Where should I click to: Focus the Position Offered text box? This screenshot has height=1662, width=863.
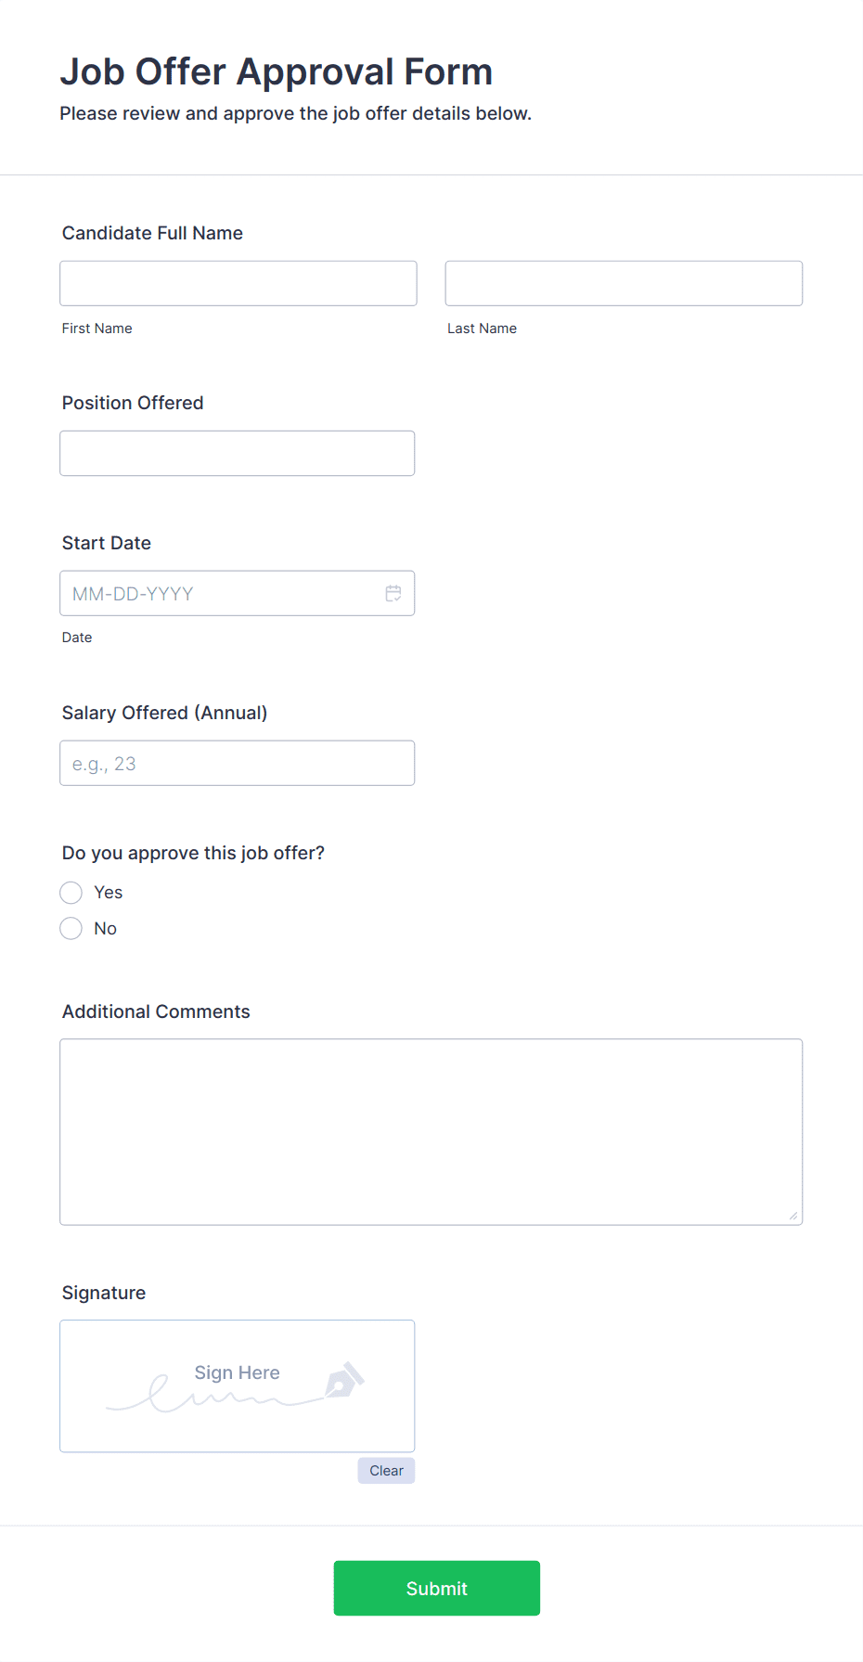pos(237,453)
